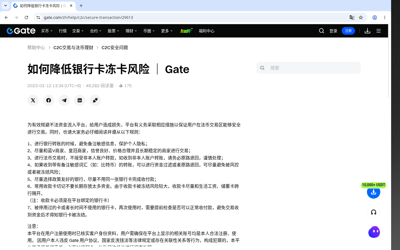Viewport: 400px width, 250px height.
Task: Open the Chrome tab search dropdown
Action: click(6, 6)
